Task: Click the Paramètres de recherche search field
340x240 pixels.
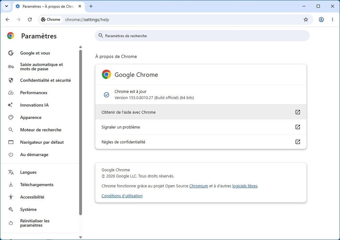Action: point(202,36)
